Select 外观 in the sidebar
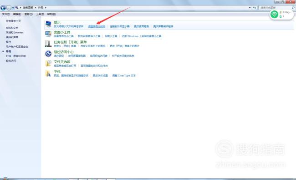This screenshot has width=296, height=180. pyautogui.click(x=8, y=51)
